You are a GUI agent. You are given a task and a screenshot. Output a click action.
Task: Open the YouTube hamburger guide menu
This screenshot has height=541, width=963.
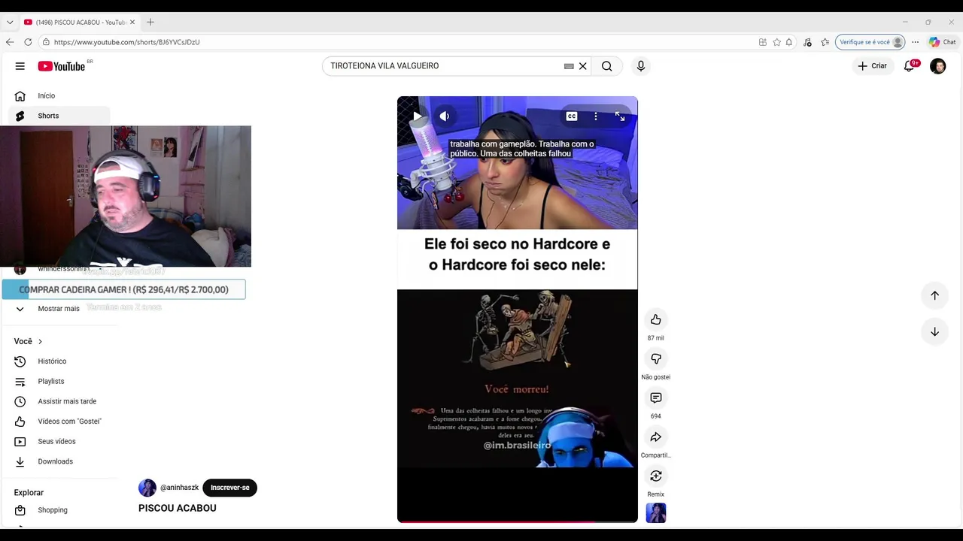(x=20, y=66)
